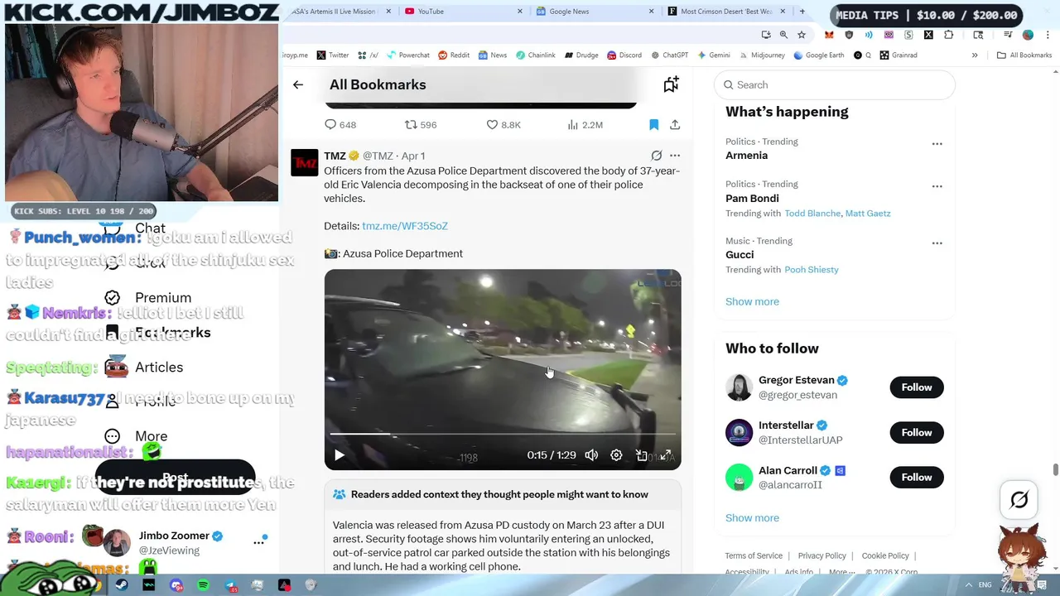This screenshot has height=596, width=1060.
Task: Switch to the Most Crimson Desert tab
Action: pyautogui.click(x=726, y=12)
